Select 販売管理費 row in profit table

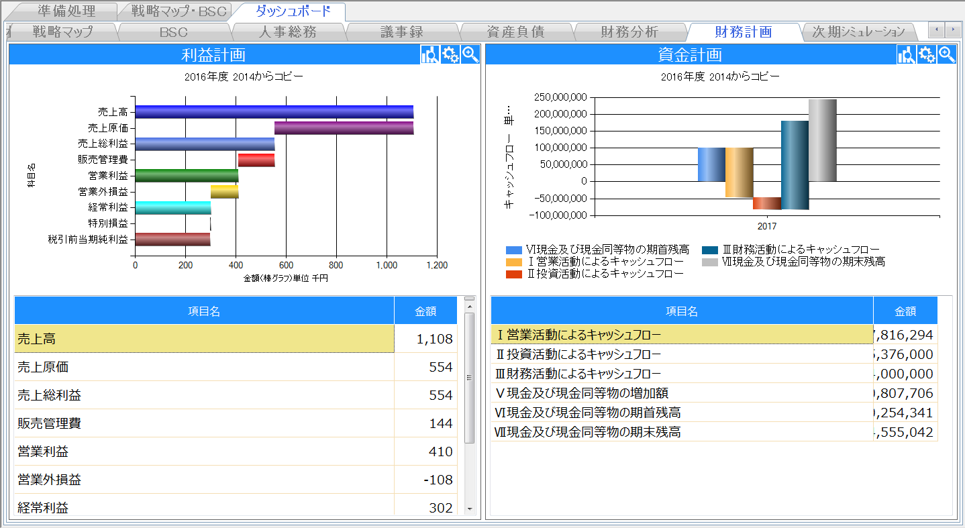coord(204,423)
